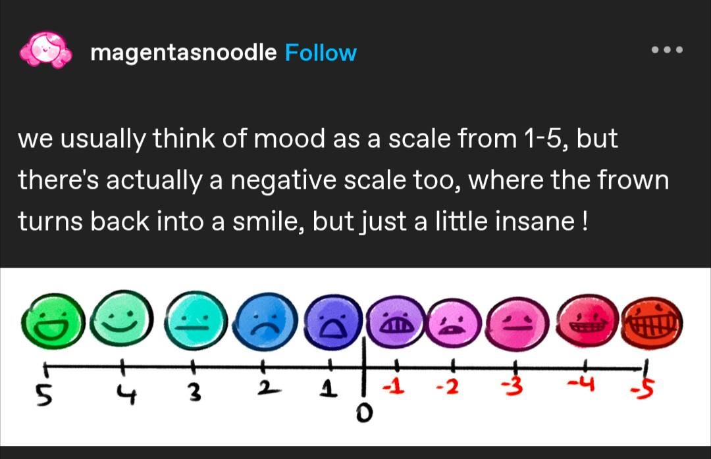Click the post text about mood scale
711x459 pixels.
click(x=343, y=180)
